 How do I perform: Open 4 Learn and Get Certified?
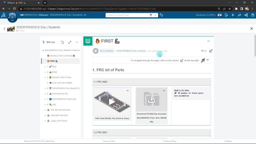(62, 83)
